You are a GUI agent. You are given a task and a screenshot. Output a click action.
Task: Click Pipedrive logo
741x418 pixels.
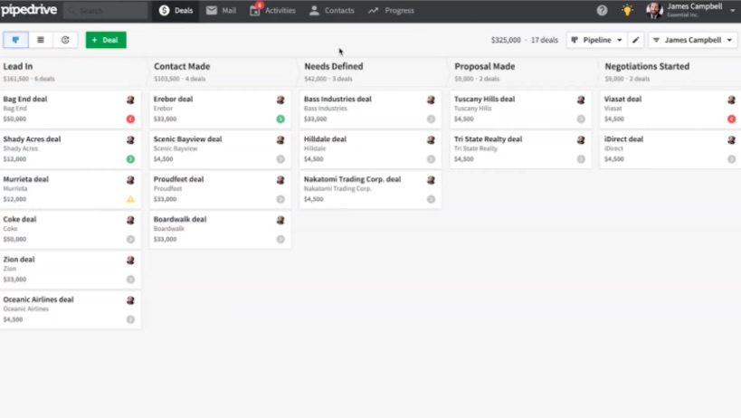point(29,9)
